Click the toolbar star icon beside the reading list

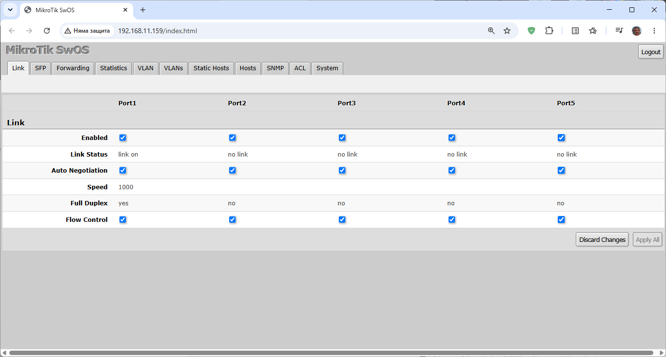tap(593, 31)
